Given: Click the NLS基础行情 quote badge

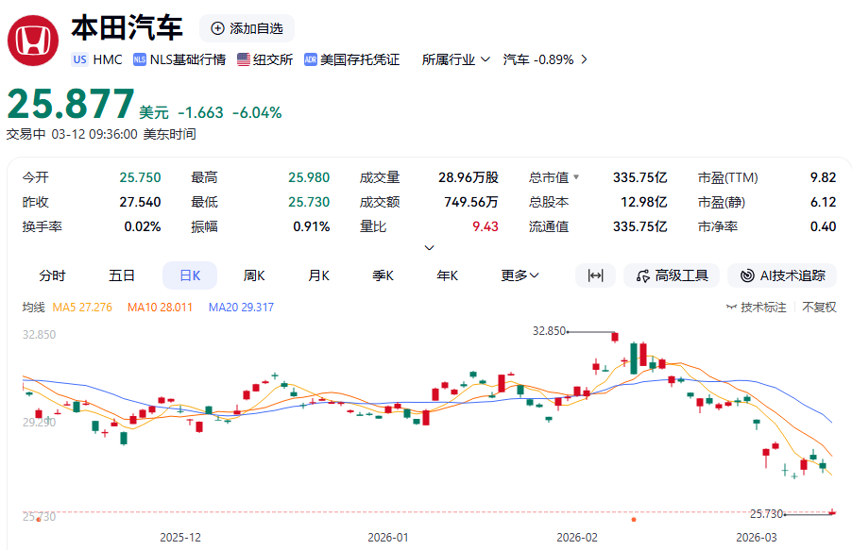Looking at the screenshot, I should point(179,59).
